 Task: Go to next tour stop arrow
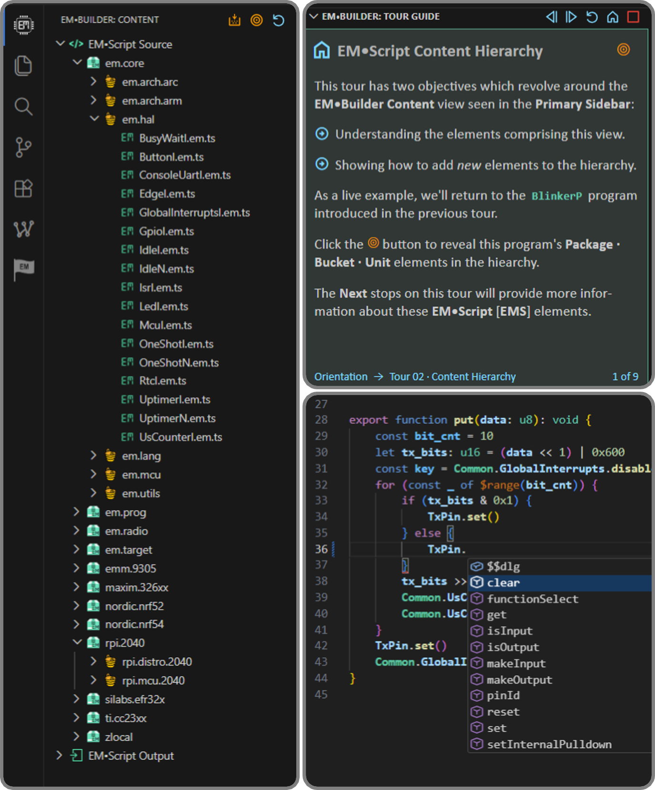(571, 17)
